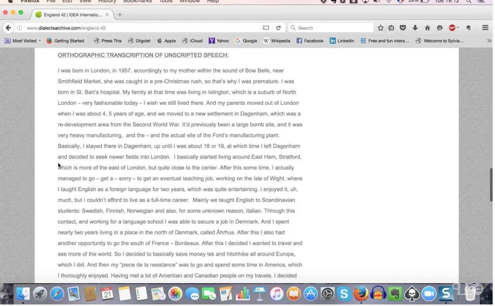Open the History menu in menu bar
495x306 pixels.
(107, 2)
